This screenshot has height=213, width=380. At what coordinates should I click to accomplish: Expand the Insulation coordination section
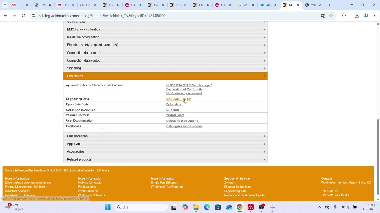tap(165, 37)
